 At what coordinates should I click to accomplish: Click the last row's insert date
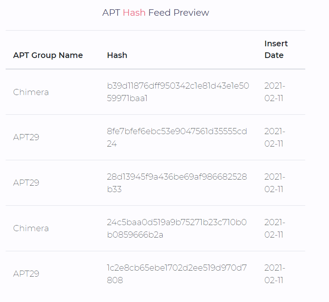275,274
